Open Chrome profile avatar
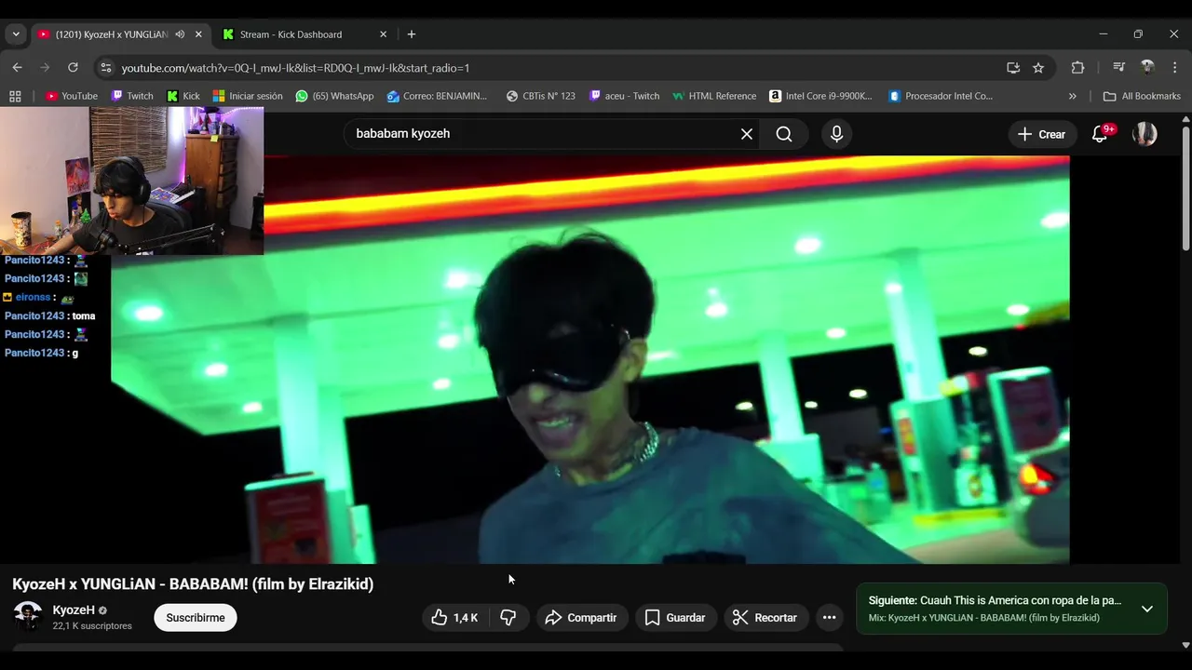Viewport: 1192px width, 670px height. [1147, 68]
